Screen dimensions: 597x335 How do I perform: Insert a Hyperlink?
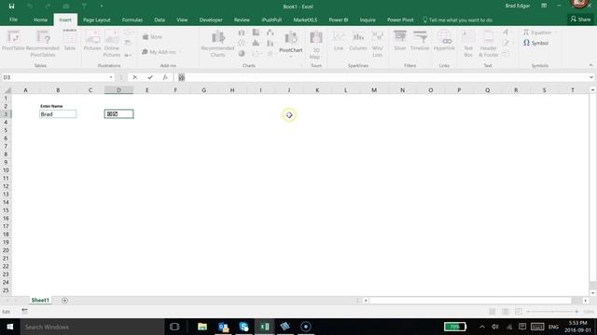tap(444, 40)
